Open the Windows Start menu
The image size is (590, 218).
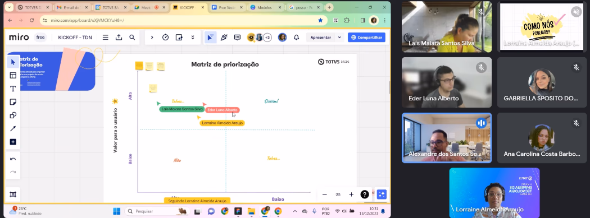click(x=117, y=211)
